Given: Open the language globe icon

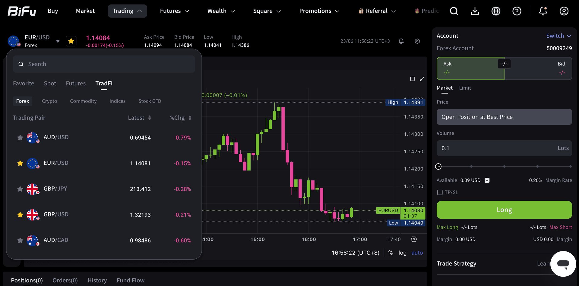Looking at the screenshot, I should (496, 11).
